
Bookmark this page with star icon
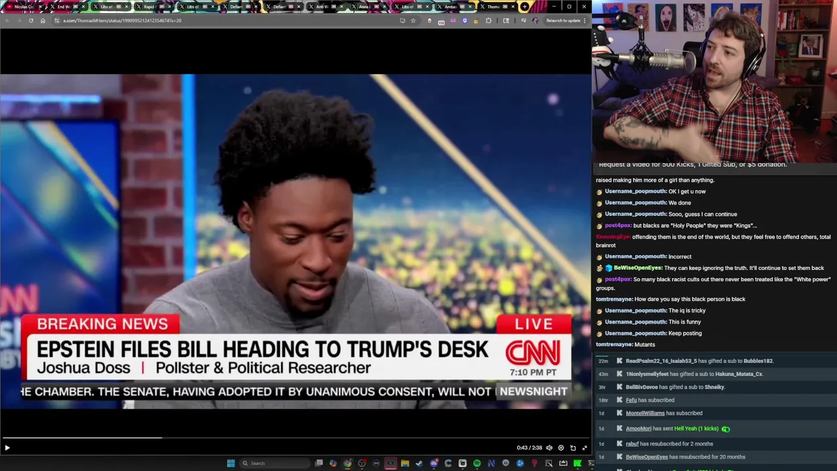(x=413, y=20)
